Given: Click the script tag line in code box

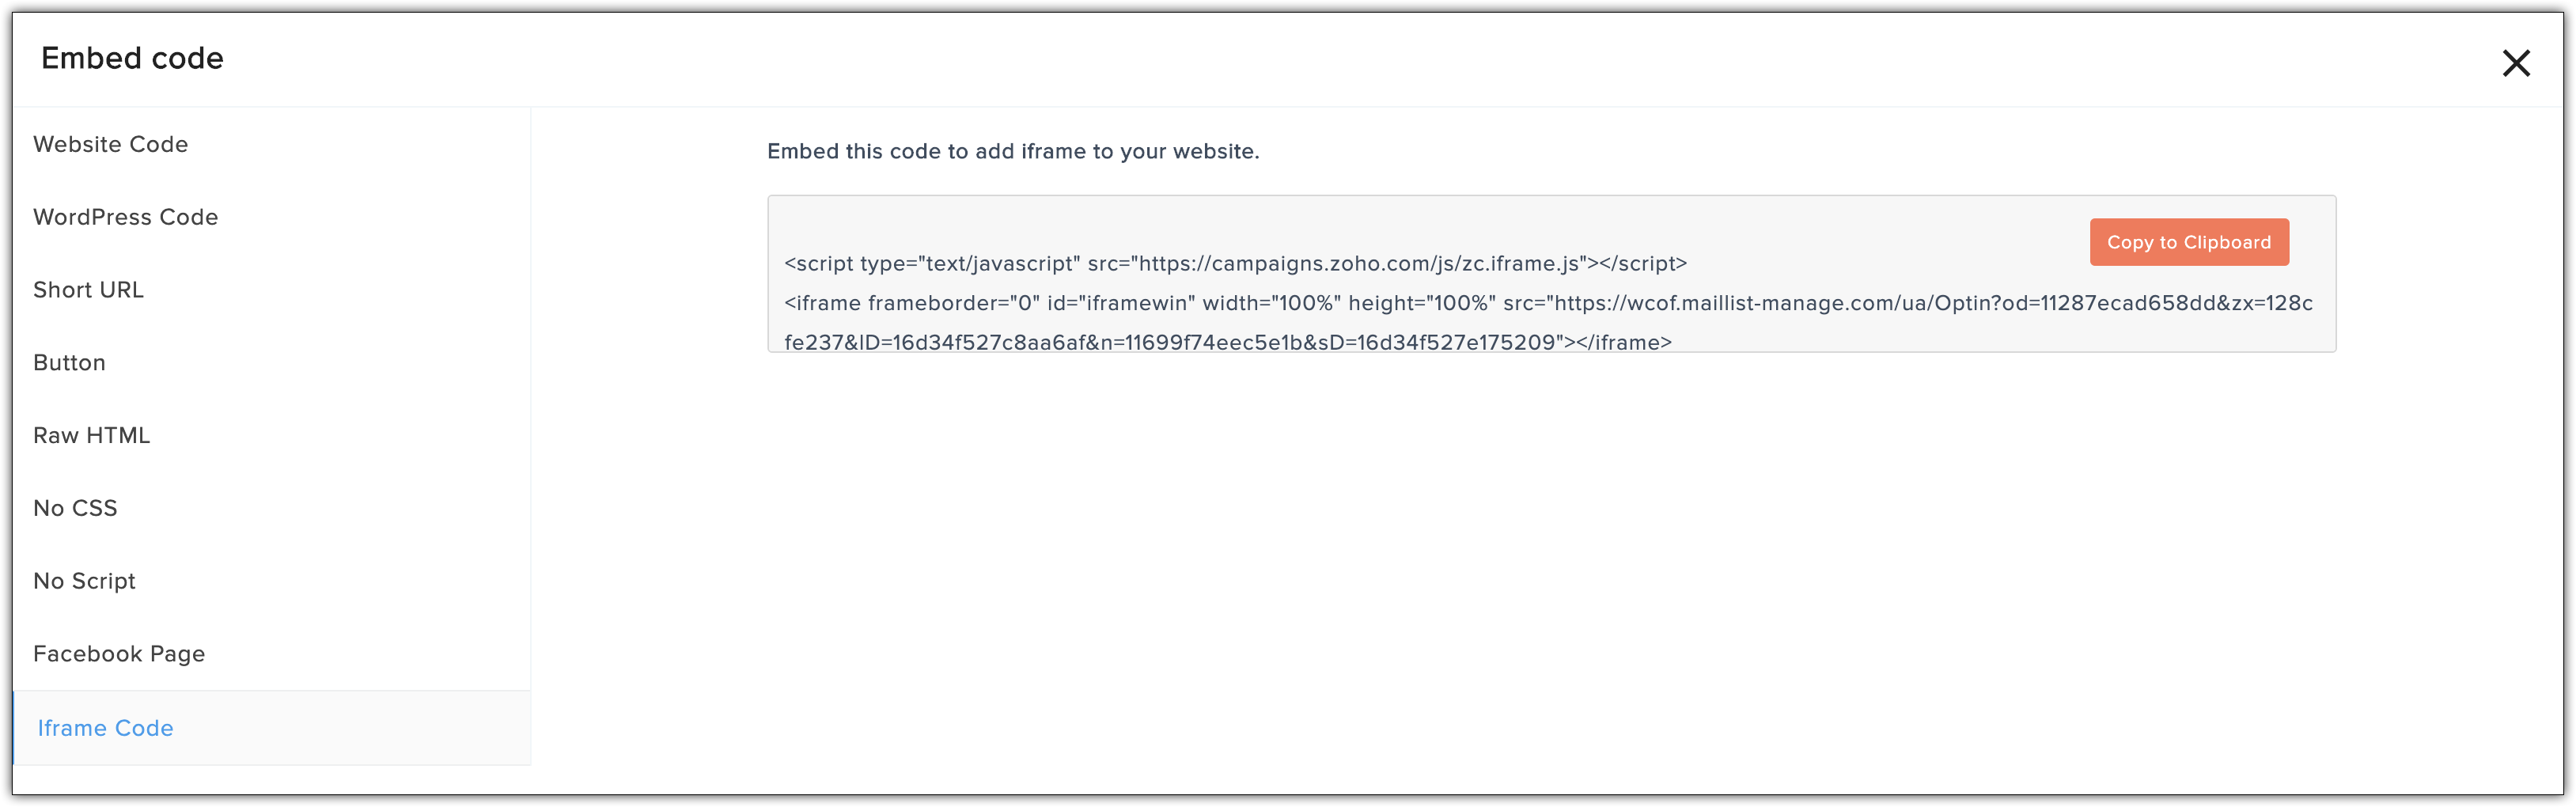Looking at the screenshot, I should tap(1235, 264).
